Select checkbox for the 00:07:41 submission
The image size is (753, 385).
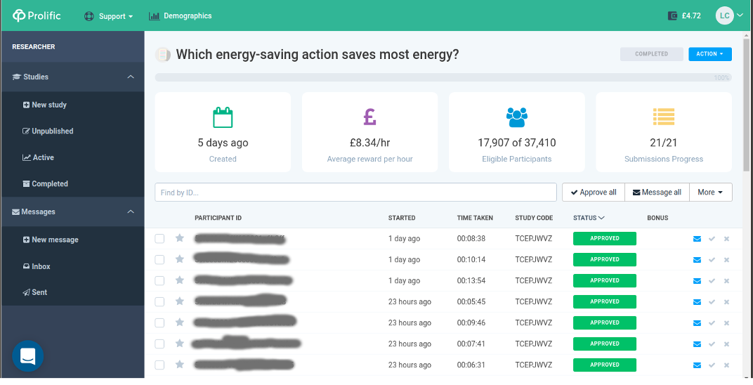coord(159,344)
